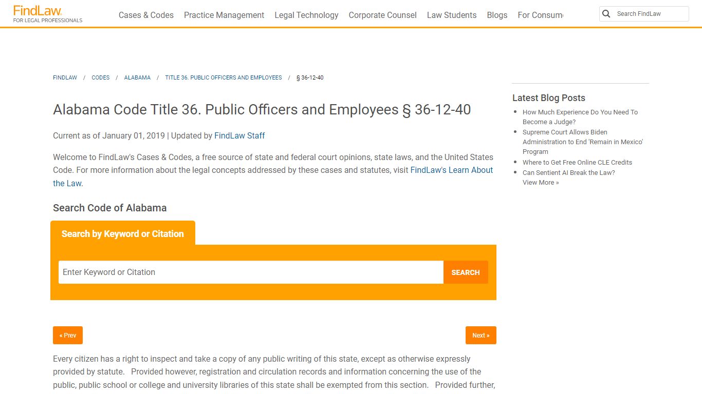Image resolution: width=702 pixels, height=394 pixels.
Task: Click the Alabama Code Title 36 page heading
Action: click(x=262, y=110)
